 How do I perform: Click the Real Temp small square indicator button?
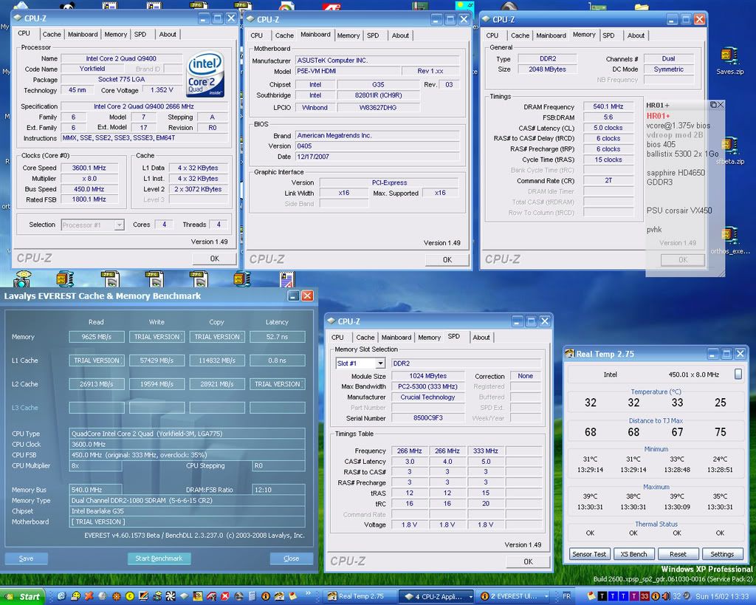[738, 375]
